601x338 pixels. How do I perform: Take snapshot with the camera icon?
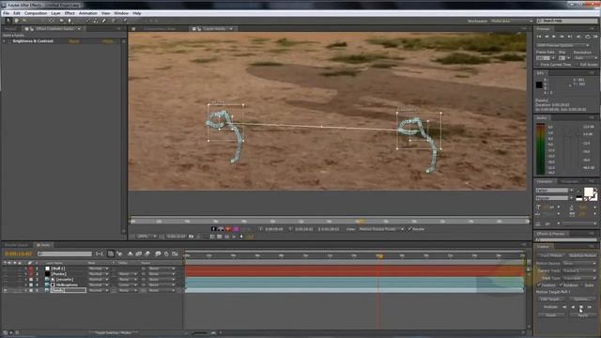click(x=192, y=237)
